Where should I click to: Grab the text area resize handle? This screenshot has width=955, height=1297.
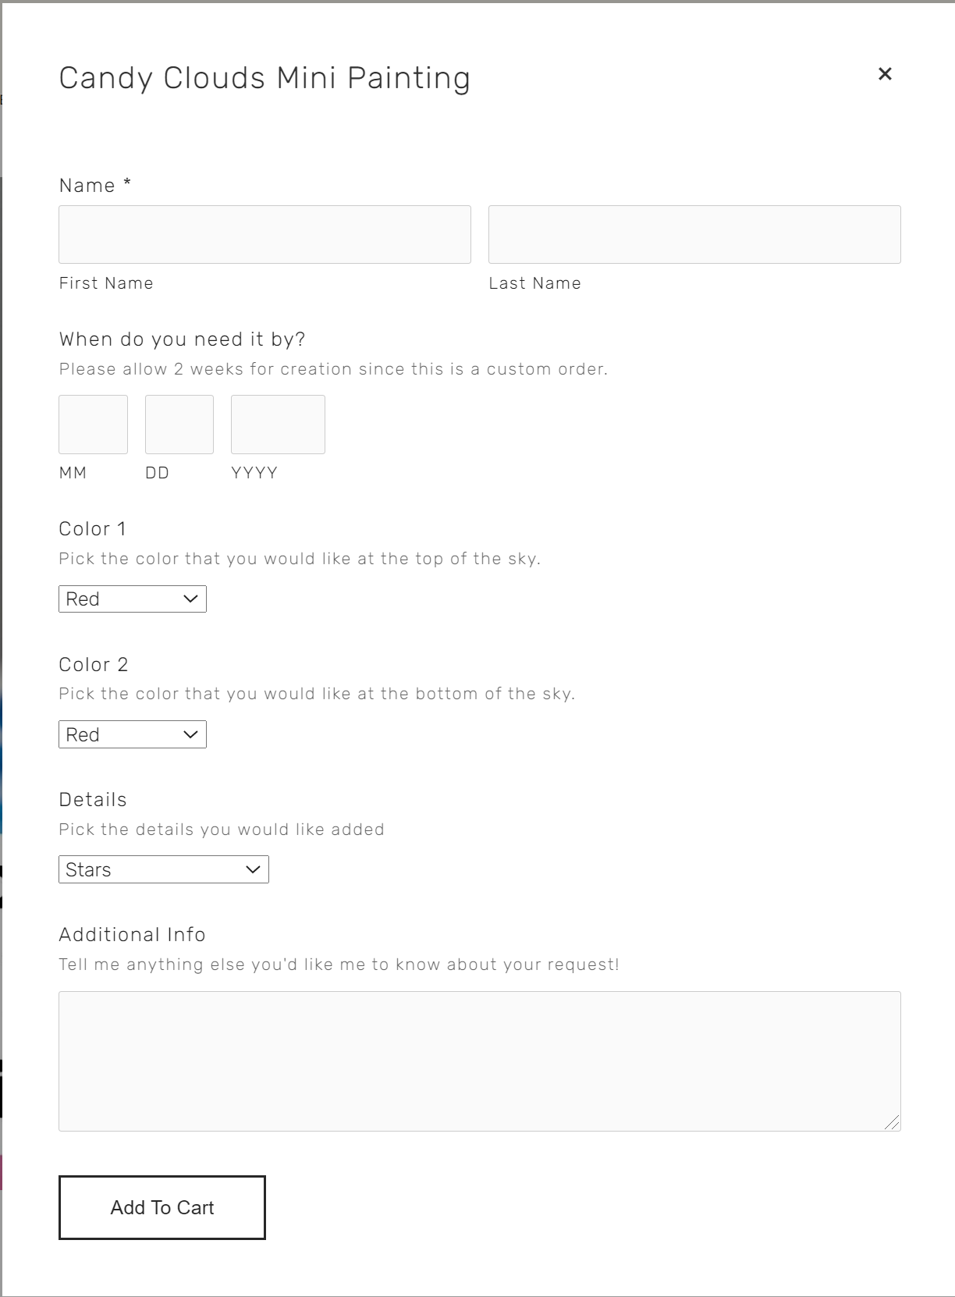[893, 1123]
